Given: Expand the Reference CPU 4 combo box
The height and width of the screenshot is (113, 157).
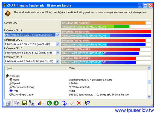Looking at the screenshot, I should (58, 61).
